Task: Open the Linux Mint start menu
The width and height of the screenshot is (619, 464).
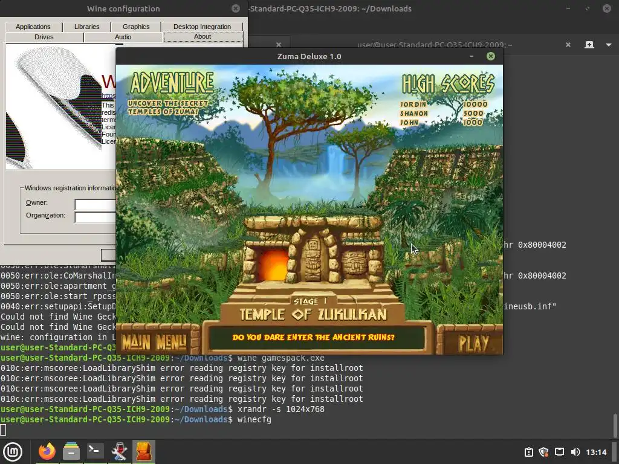Action: pos(13,452)
